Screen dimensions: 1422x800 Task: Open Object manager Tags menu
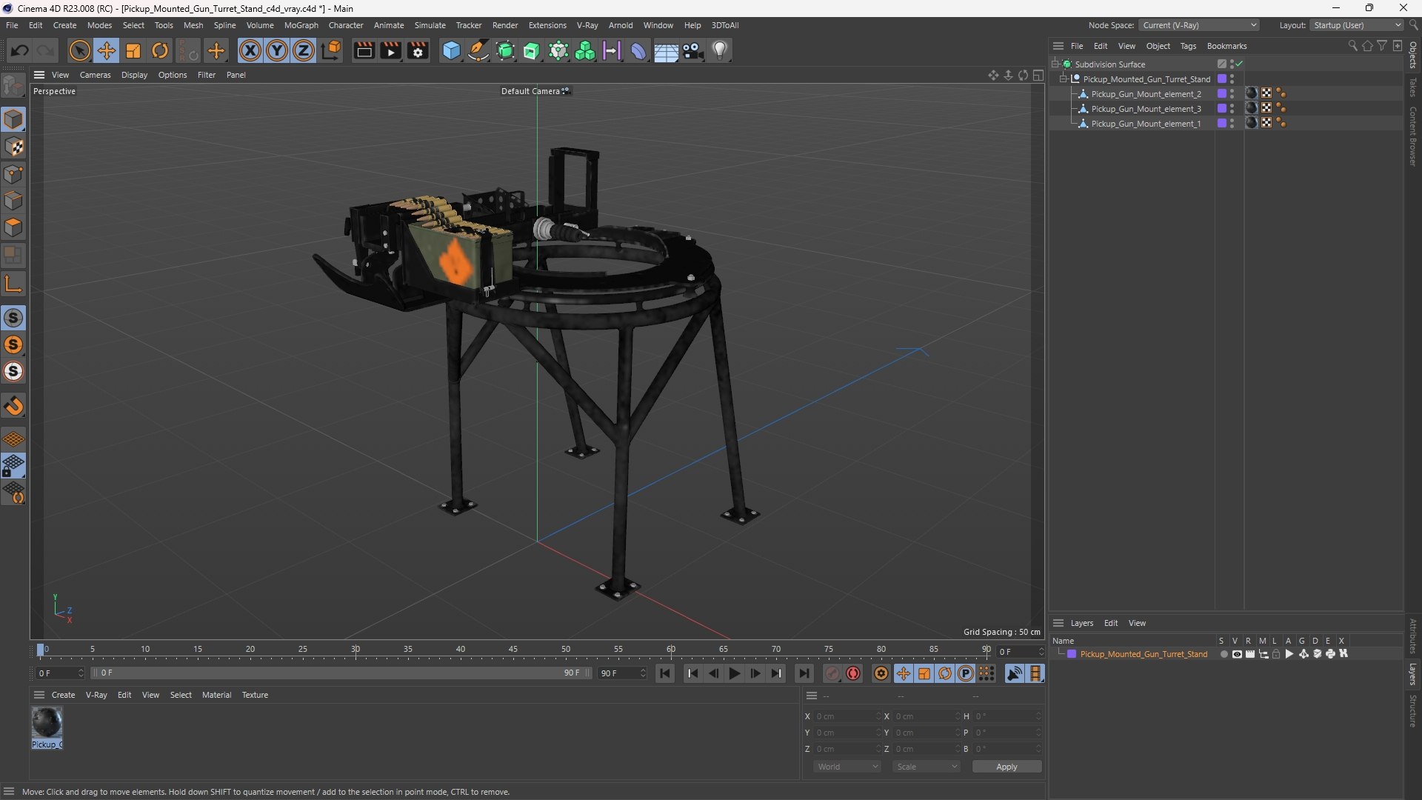pyautogui.click(x=1188, y=46)
